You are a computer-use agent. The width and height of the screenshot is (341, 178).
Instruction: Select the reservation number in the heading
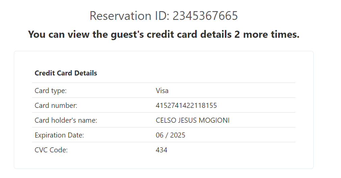click(205, 16)
